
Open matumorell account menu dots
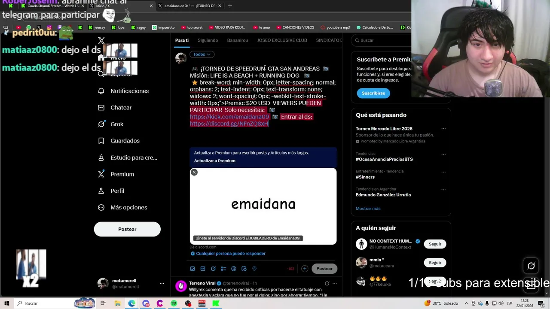click(x=162, y=284)
